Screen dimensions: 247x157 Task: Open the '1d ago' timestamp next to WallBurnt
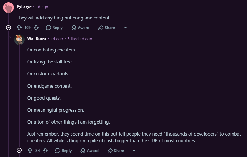click(x=57, y=39)
